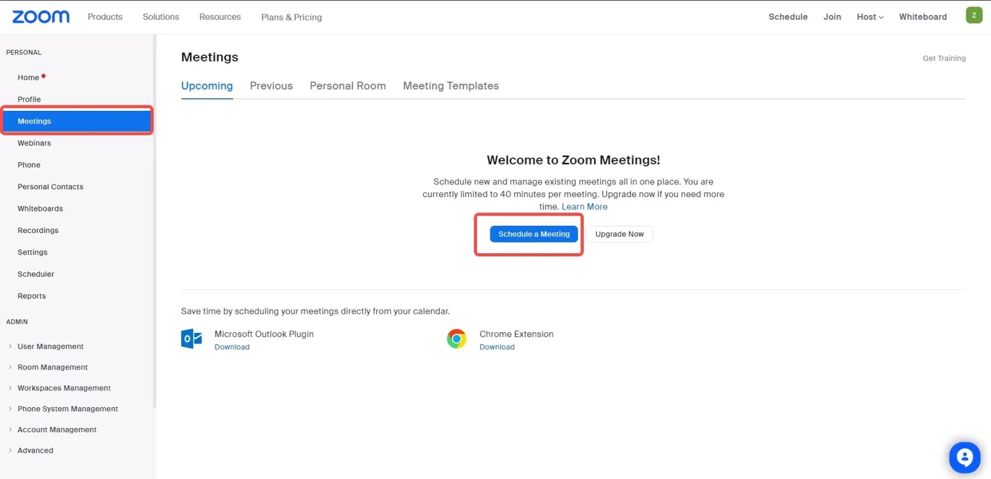Download the Microsoft Outlook Plugin

(232, 347)
